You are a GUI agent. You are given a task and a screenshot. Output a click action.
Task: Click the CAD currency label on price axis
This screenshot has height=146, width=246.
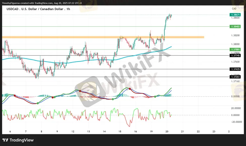[234, 9]
